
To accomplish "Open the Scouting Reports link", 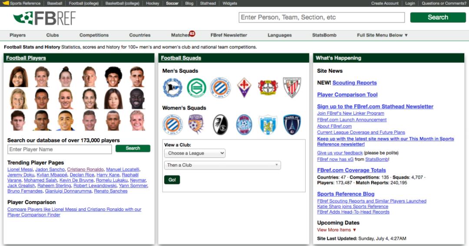I will click(354, 83).
